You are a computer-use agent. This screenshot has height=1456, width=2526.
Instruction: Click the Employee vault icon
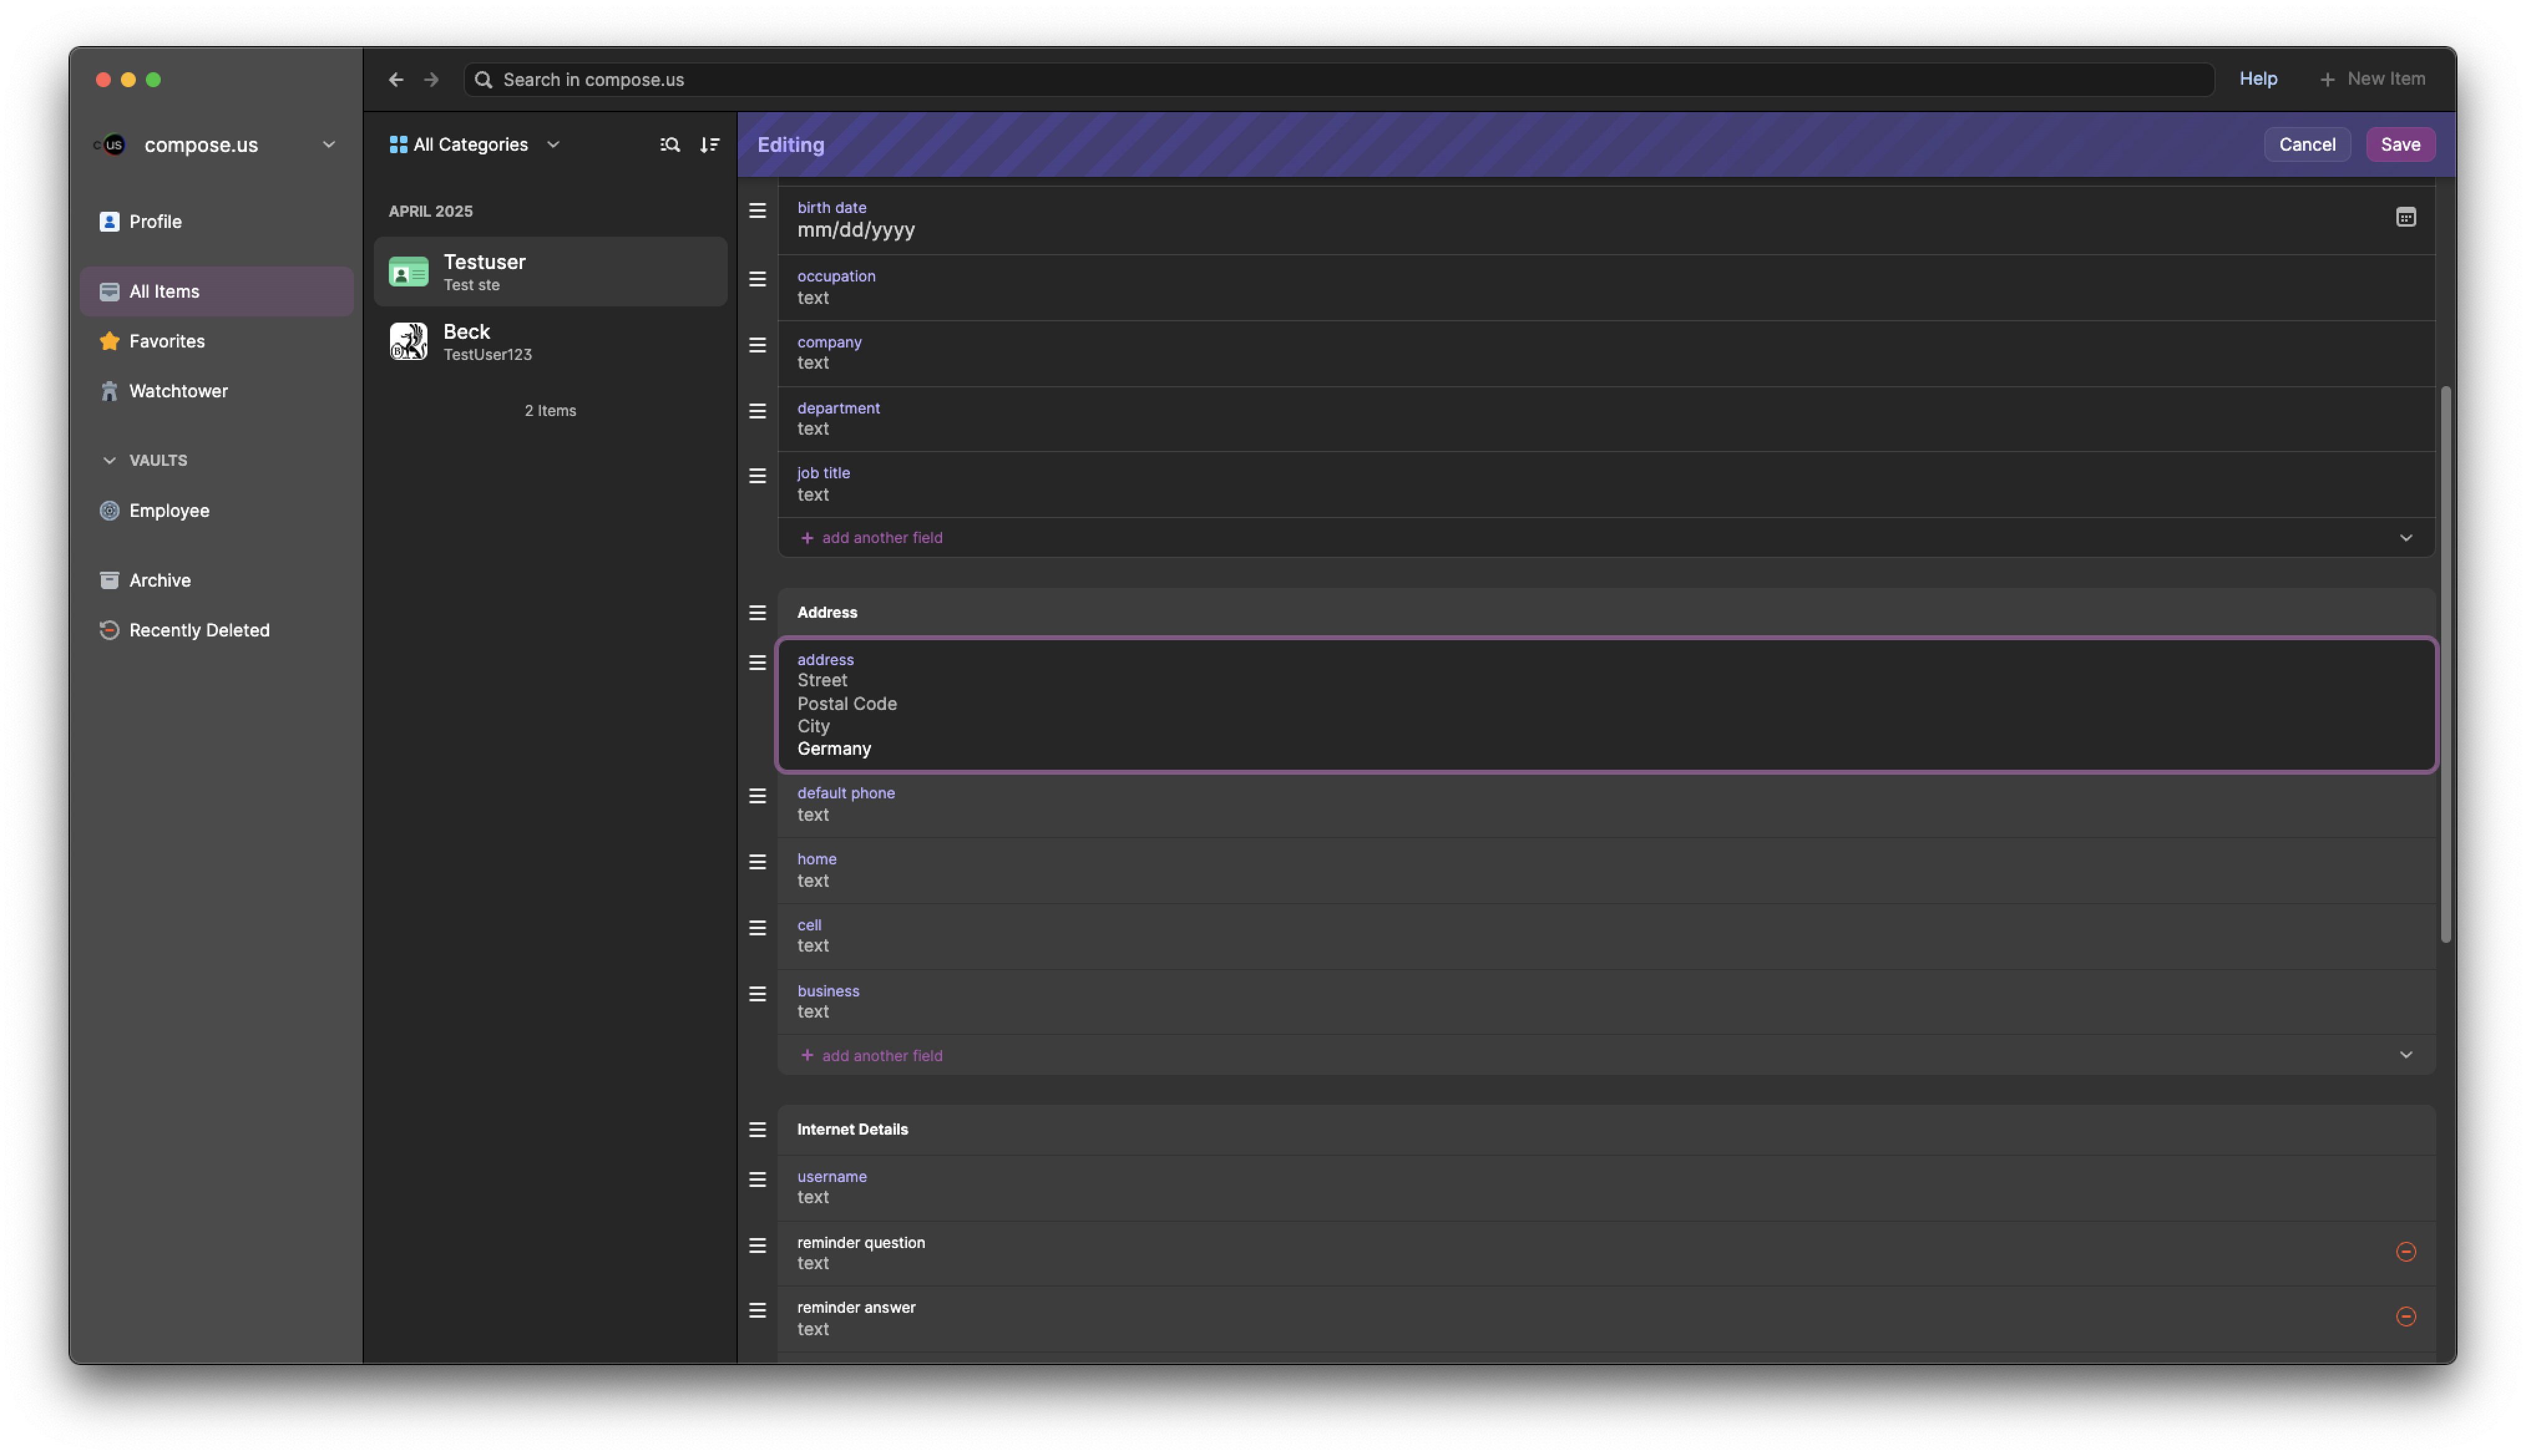click(109, 511)
